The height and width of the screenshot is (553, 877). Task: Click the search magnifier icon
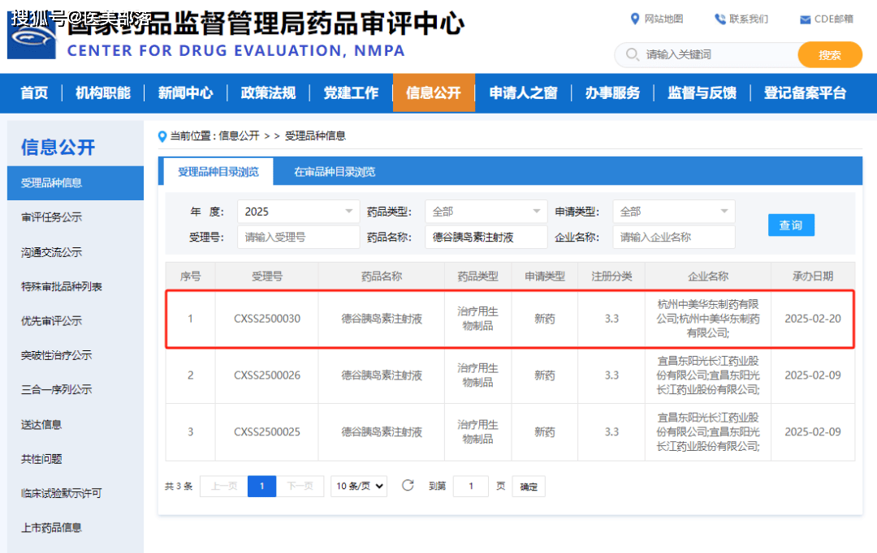point(632,54)
